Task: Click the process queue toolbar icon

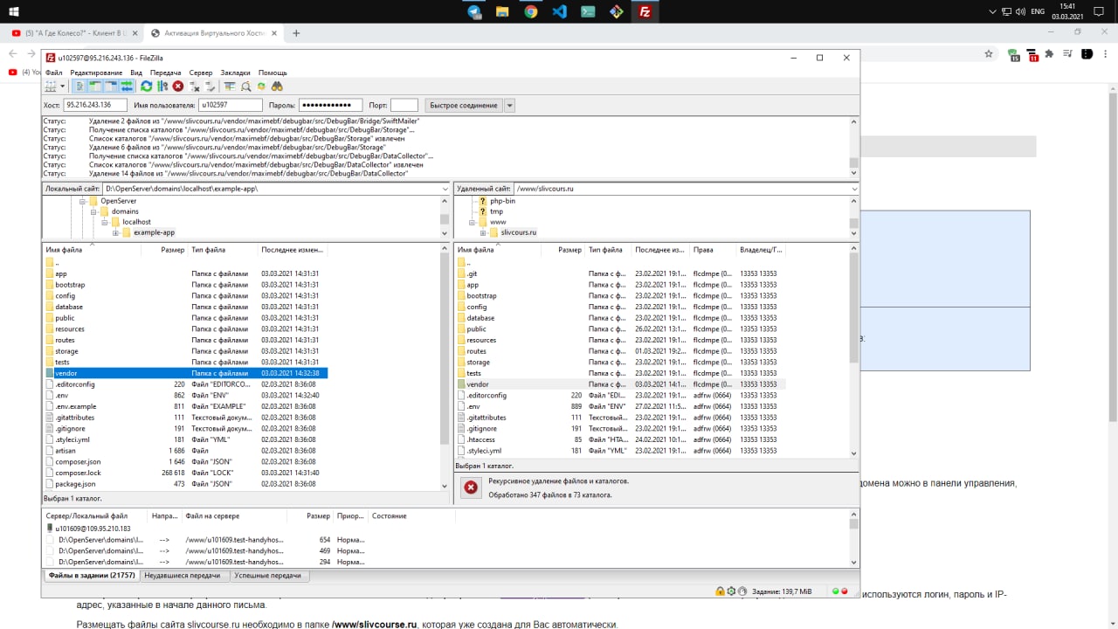Action: [x=162, y=86]
